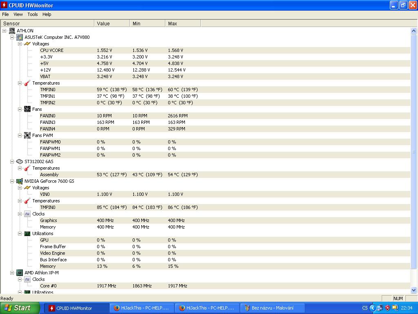Open the Tools menu
The image size is (418, 314).
33,14
